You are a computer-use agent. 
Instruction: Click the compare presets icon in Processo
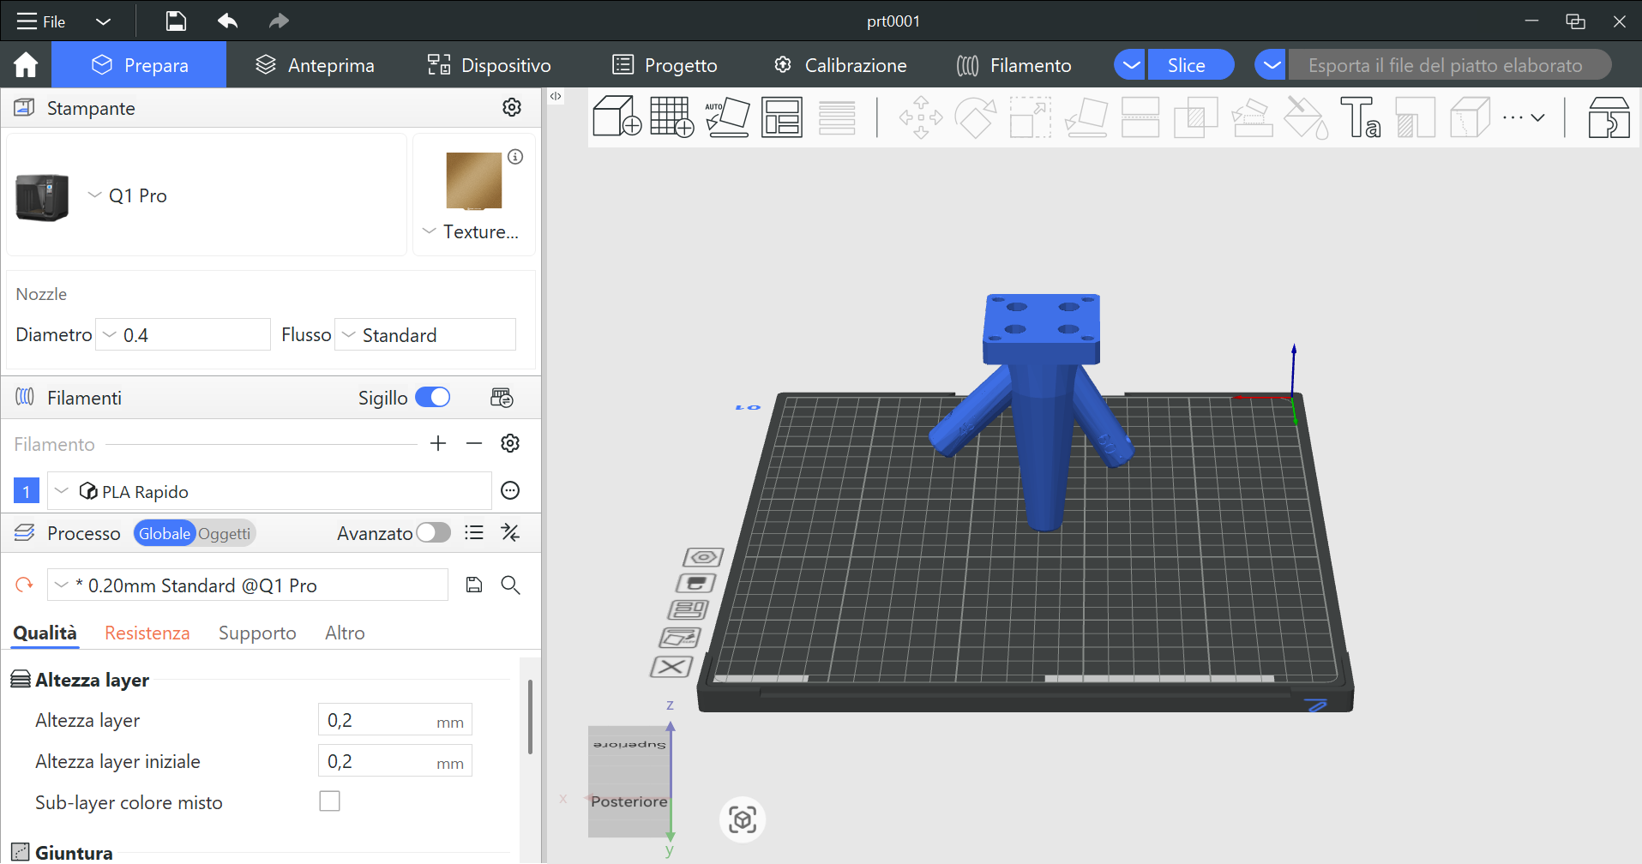(510, 533)
